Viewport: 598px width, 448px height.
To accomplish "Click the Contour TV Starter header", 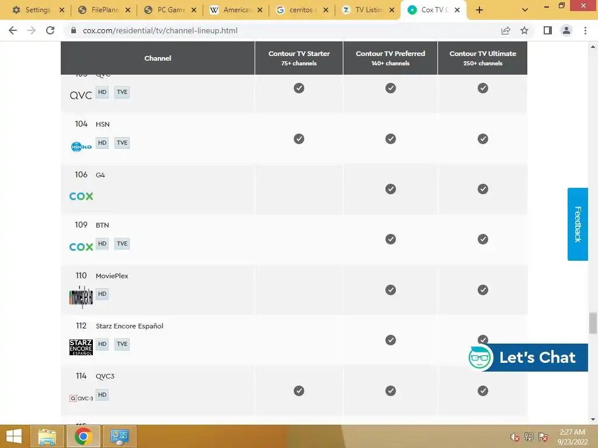I will click(299, 58).
